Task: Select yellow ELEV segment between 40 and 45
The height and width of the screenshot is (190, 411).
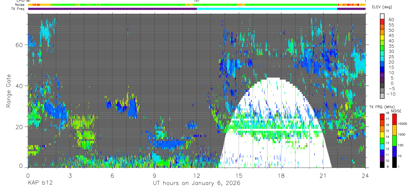Action: coord(383,38)
